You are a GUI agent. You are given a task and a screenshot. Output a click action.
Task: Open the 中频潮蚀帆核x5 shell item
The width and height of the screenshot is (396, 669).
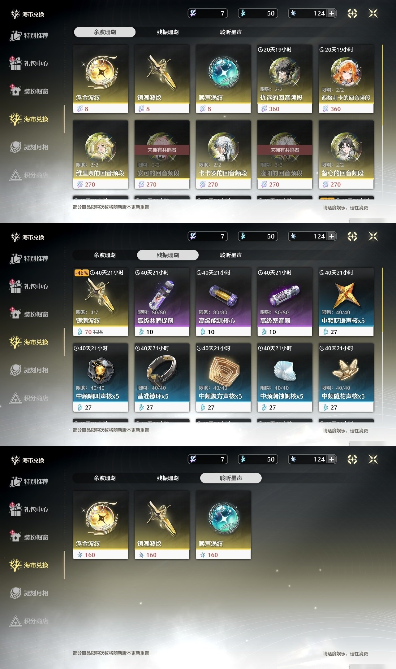pos(285,378)
